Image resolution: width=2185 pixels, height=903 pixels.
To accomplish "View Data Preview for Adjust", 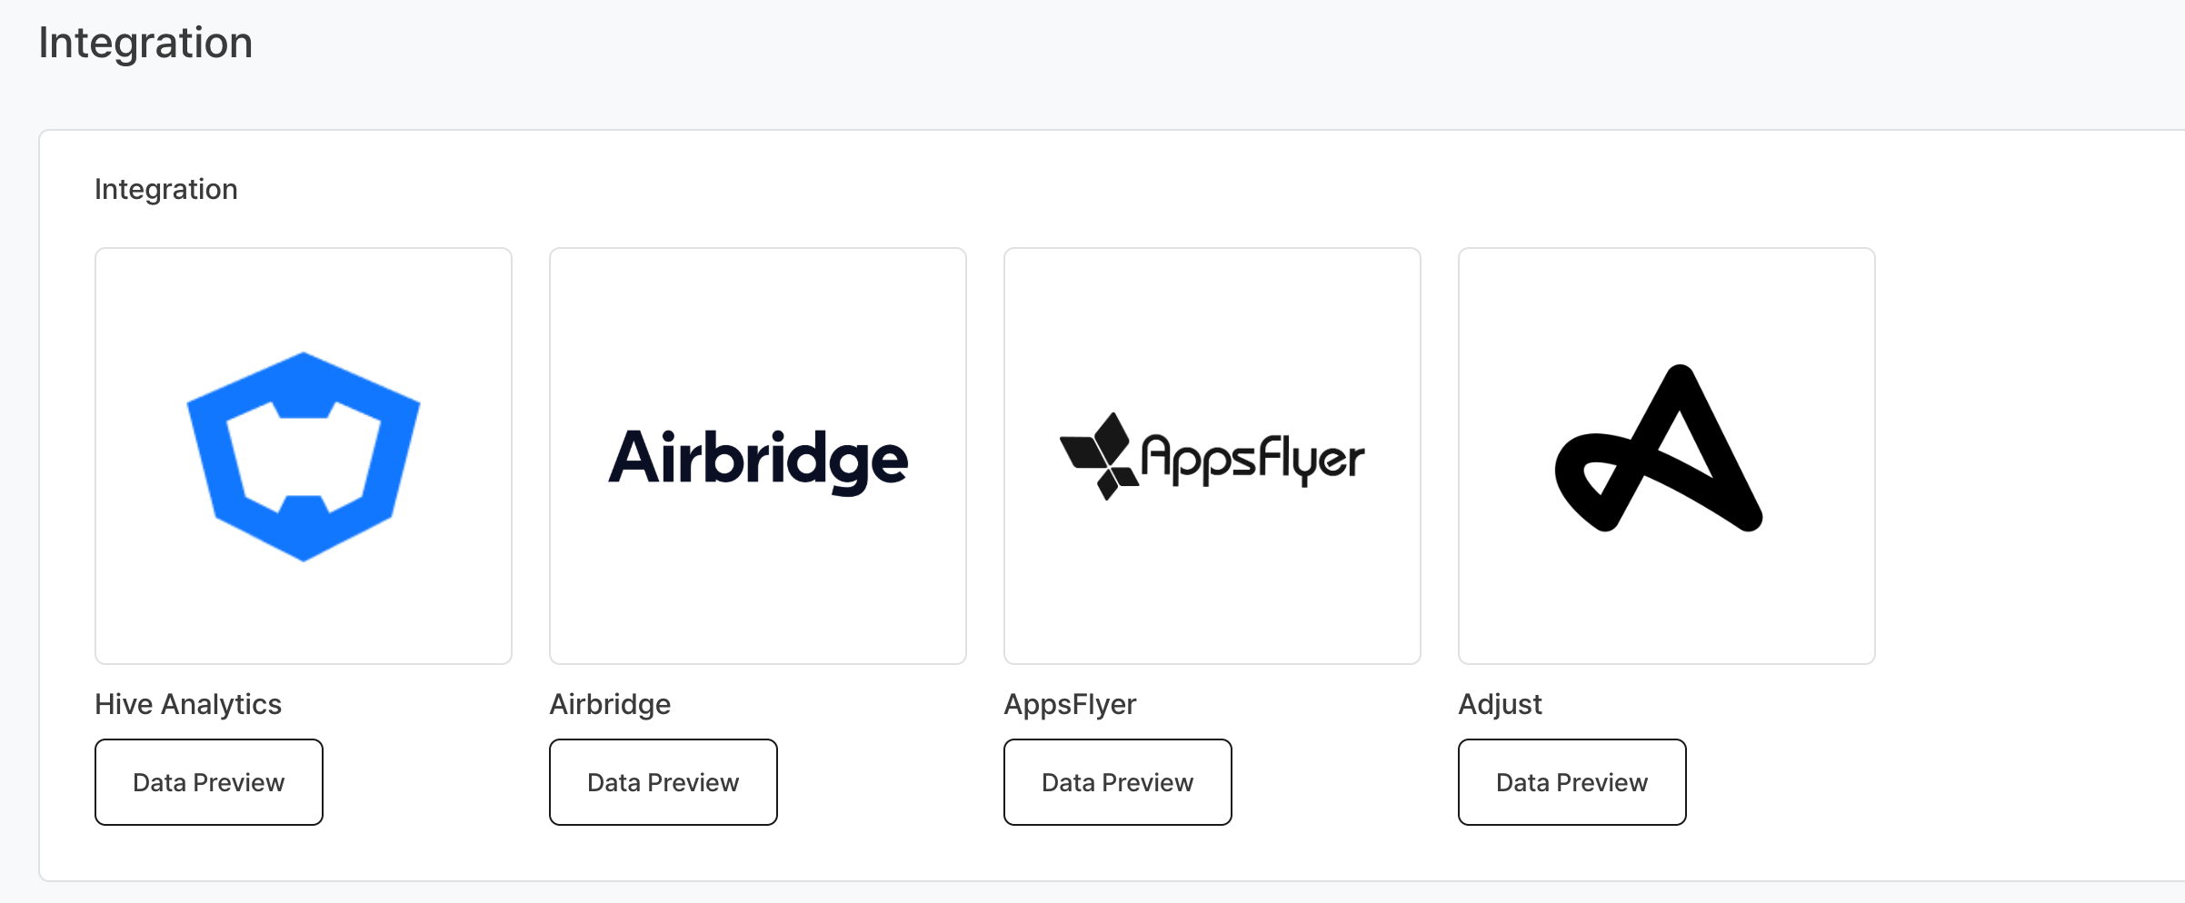I will pos(1572,782).
